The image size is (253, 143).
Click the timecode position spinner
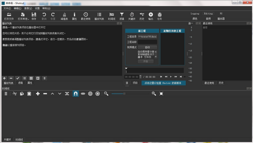click(133, 77)
